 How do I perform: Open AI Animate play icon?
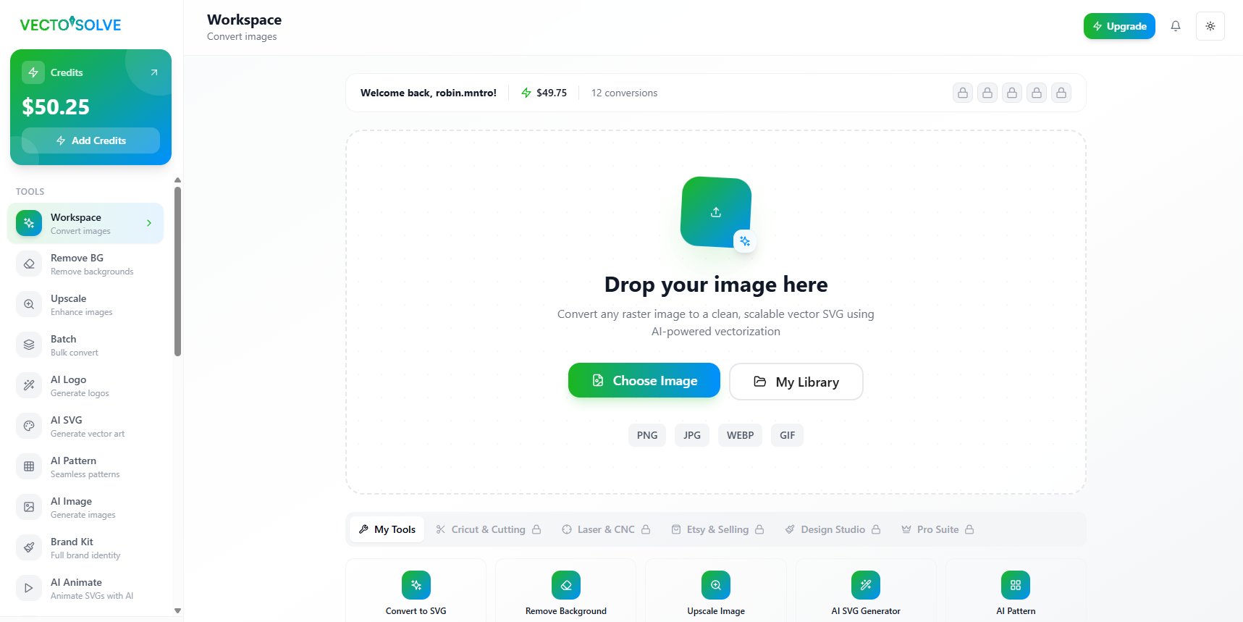coord(29,588)
